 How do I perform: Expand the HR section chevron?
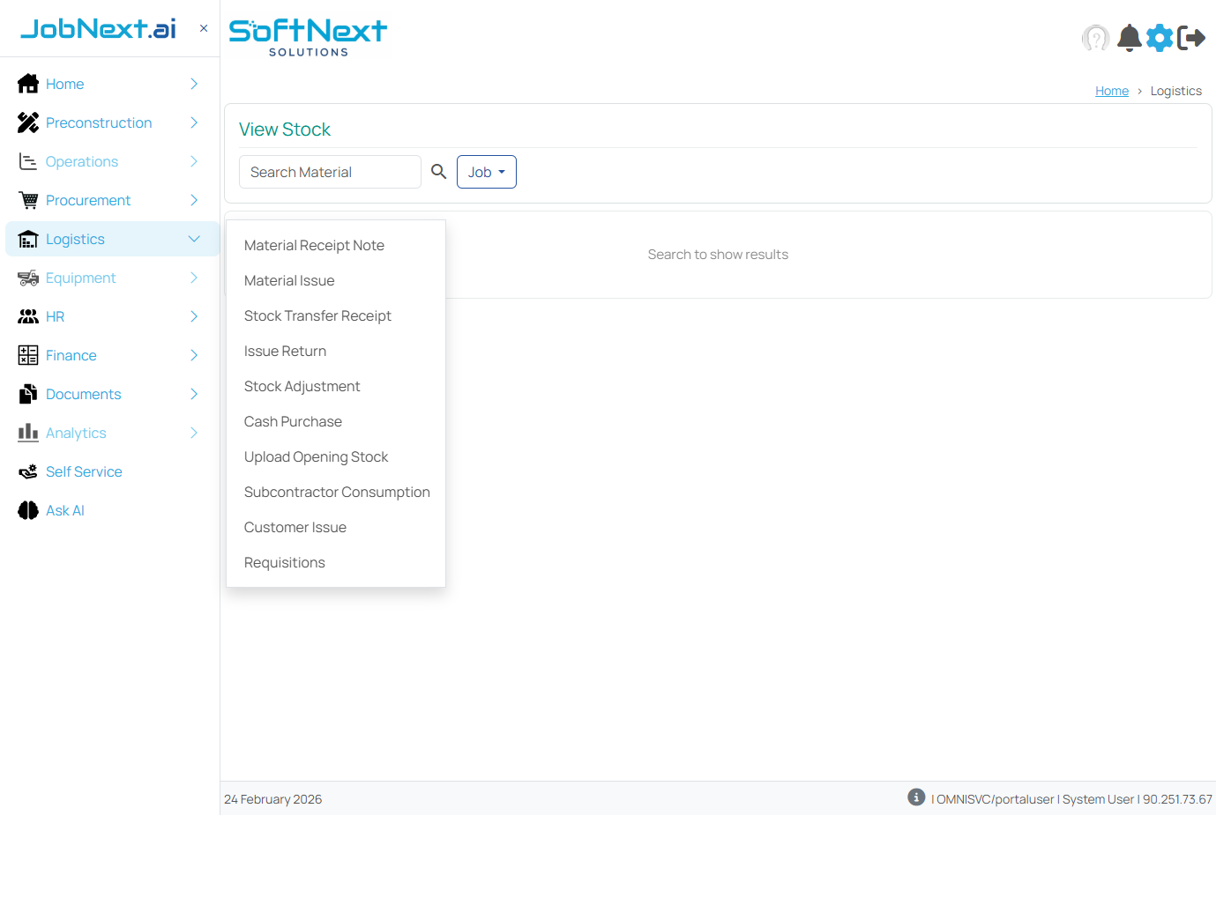(x=194, y=316)
